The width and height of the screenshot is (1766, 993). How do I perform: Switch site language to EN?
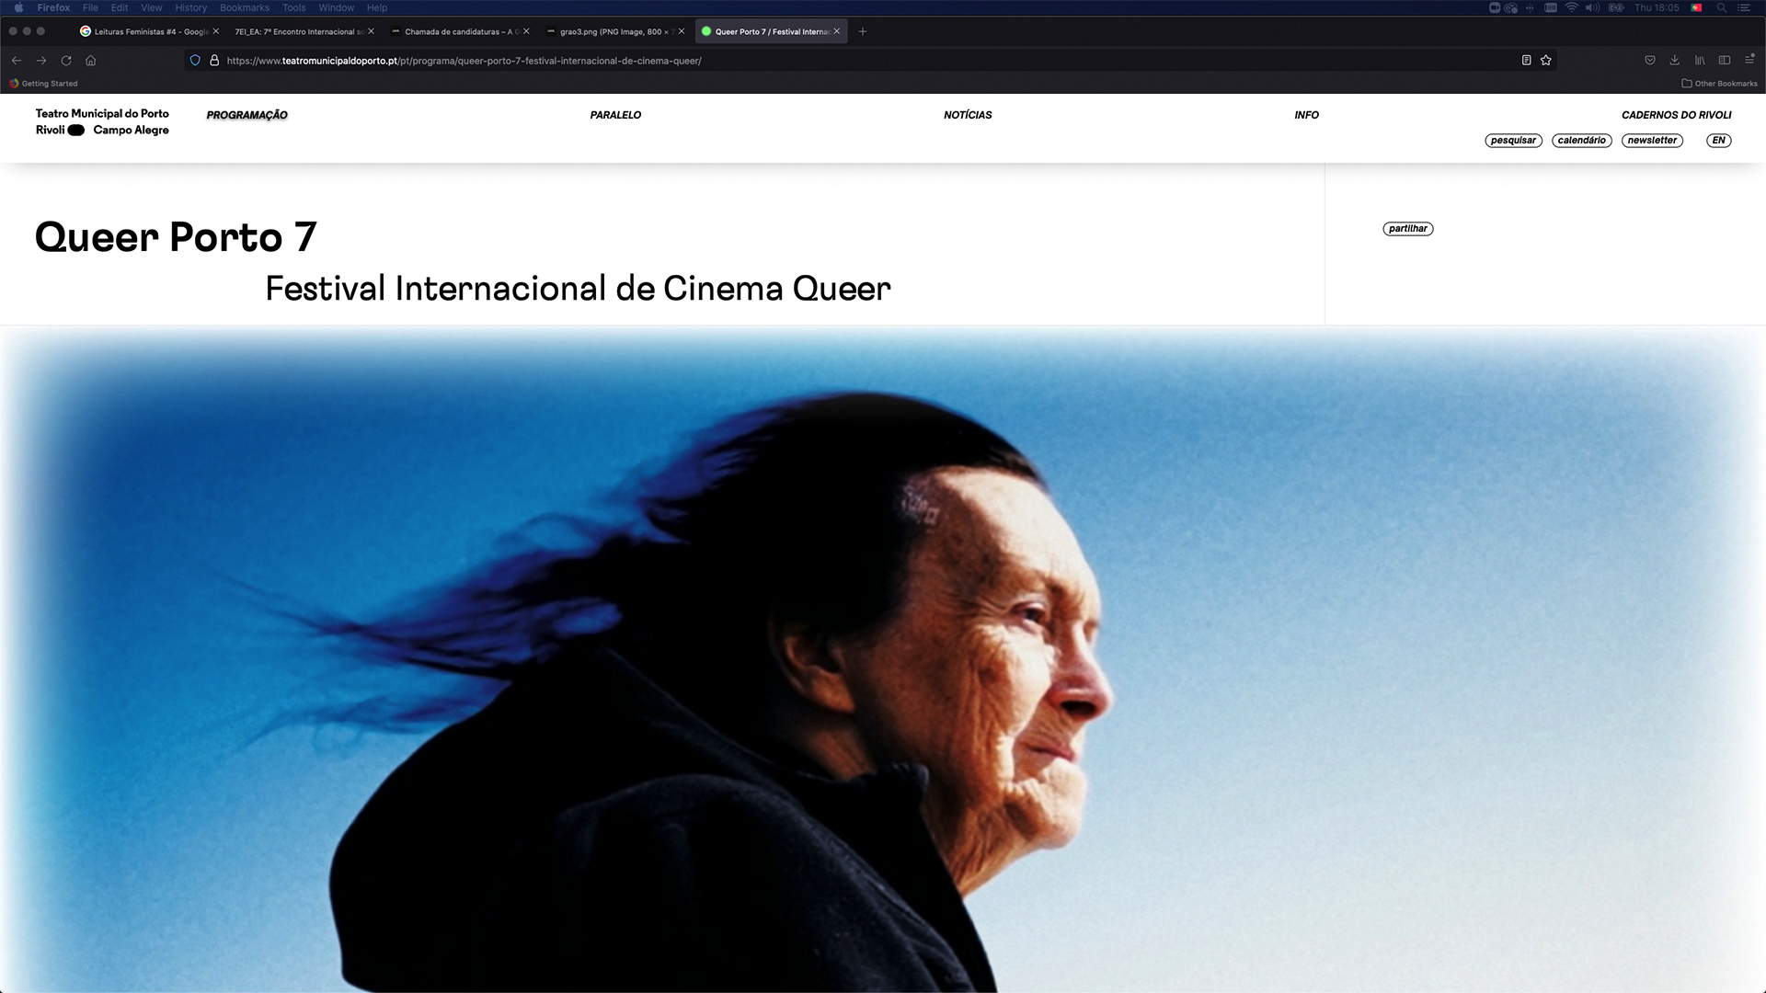click(x=1718, y=141)
